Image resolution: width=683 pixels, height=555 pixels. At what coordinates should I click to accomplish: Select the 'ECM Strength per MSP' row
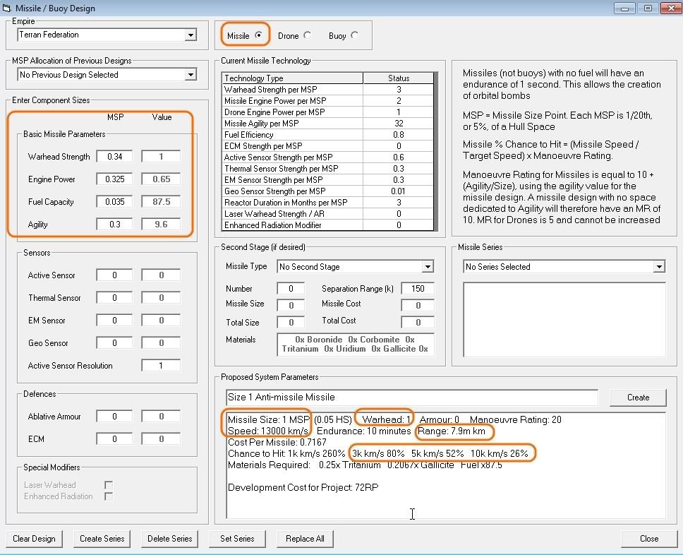(x=328, y=146)
